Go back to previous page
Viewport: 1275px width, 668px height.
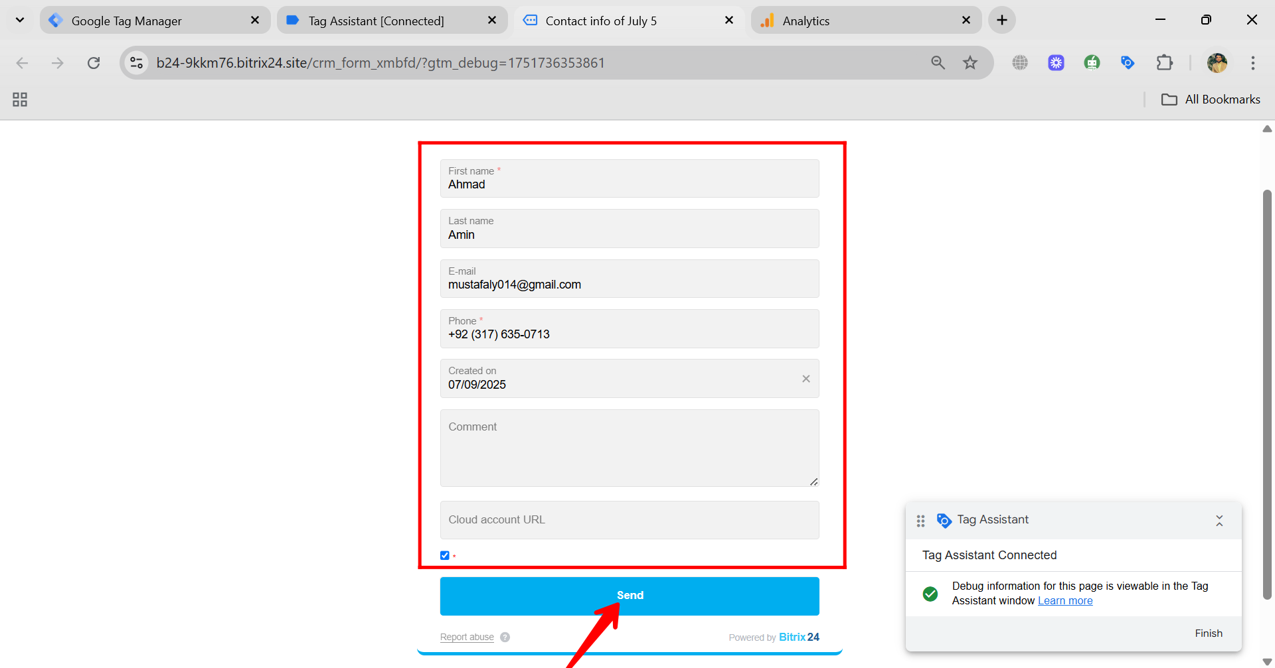coord(22,63)
